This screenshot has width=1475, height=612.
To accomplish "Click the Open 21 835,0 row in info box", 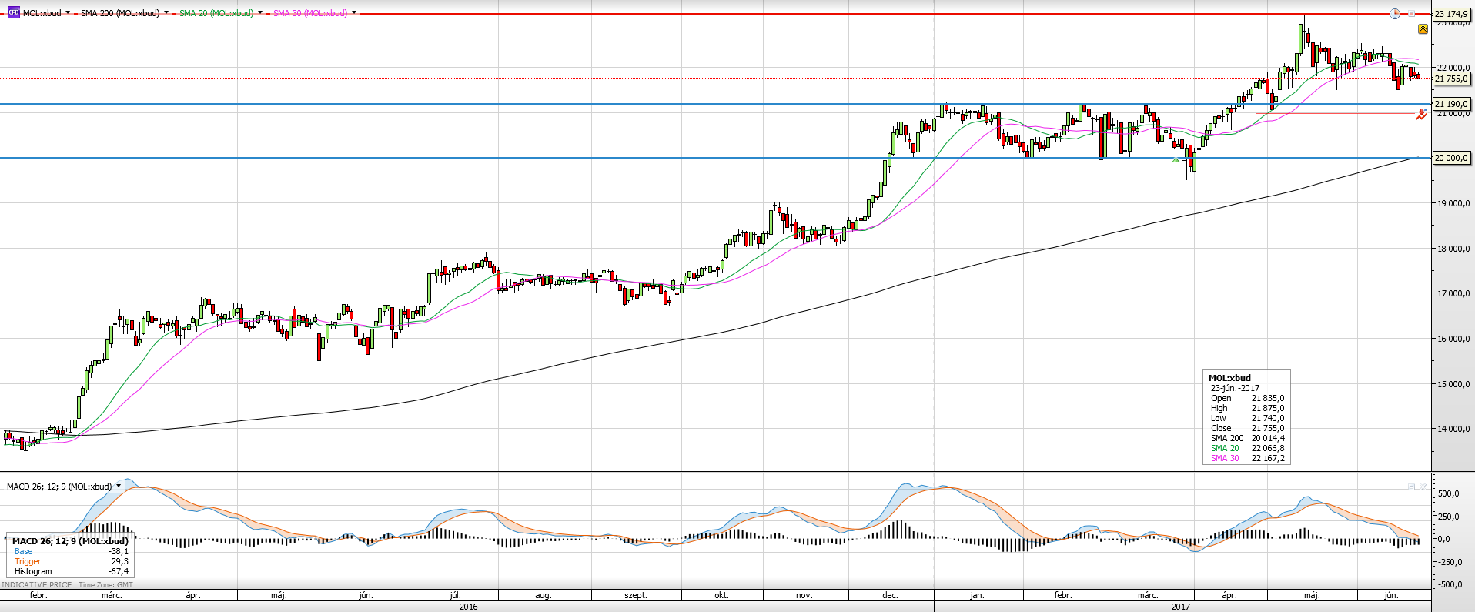I will coord(1247,398).
